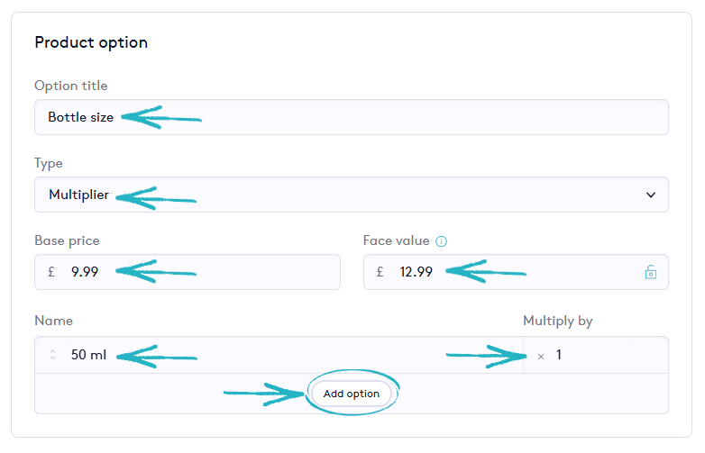Click the Multiply by column label
Screen dimensions: 705x453
[x=557, y=321]
